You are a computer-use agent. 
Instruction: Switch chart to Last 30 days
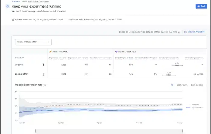click(197, 85)
